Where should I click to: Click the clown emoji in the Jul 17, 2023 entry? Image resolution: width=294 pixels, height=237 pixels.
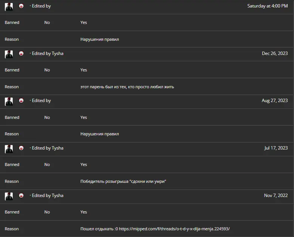pos(21,148)
